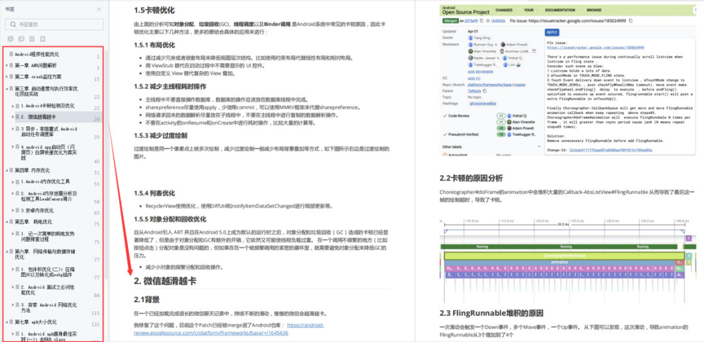This screenshot has width=704, height=342.
Task: Click the bookmark icon beside 第五章. 耗电优化
Action: 11,221
